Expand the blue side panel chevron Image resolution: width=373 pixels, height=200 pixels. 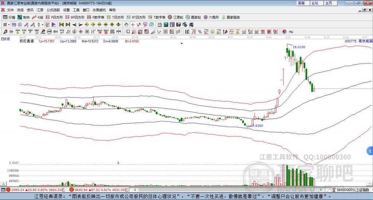370,151
